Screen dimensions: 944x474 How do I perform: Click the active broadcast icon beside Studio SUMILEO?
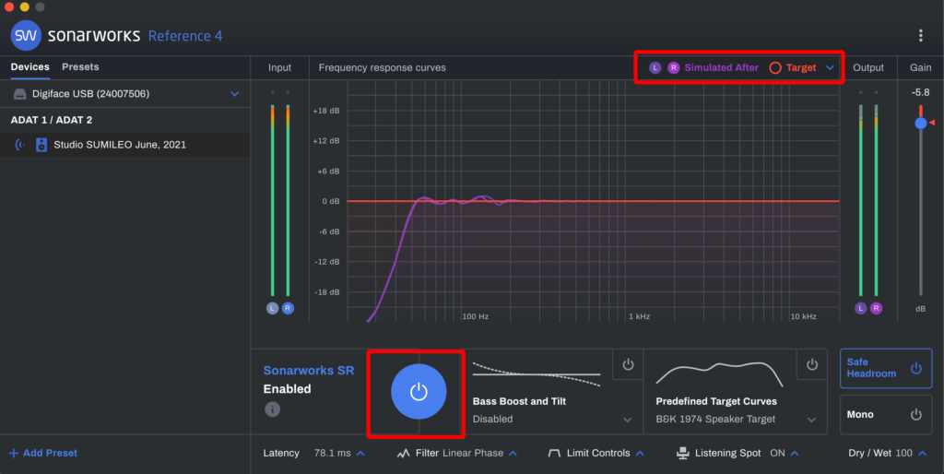20,145
